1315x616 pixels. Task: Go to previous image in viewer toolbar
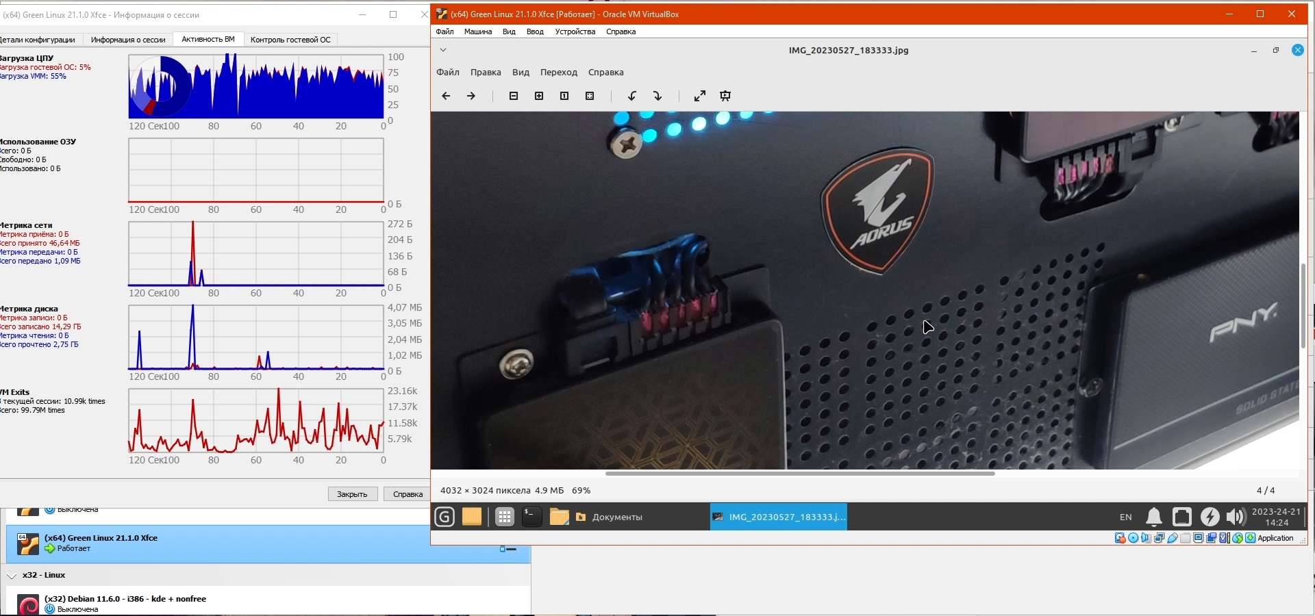[446, 97]
